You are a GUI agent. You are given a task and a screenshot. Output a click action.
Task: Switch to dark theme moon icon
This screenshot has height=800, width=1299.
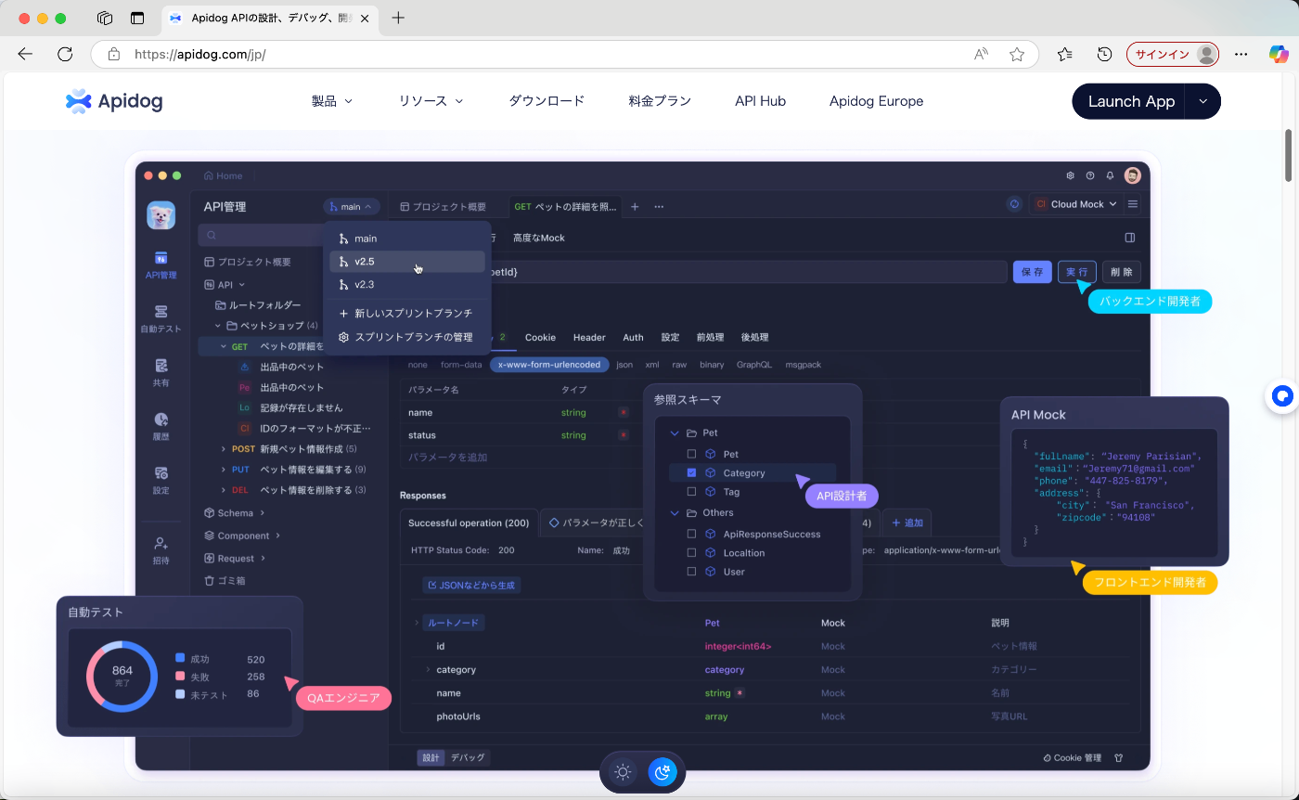[662, 772]
